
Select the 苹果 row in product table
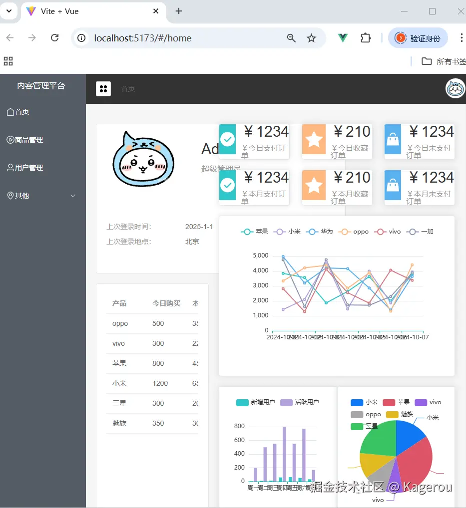click(x=152, y=363)
